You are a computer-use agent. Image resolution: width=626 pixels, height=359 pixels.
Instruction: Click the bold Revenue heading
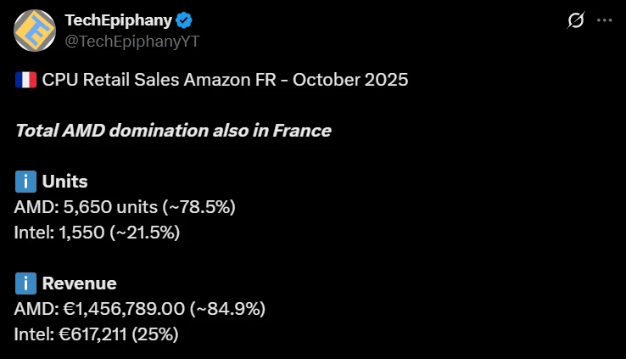point(79,283)
